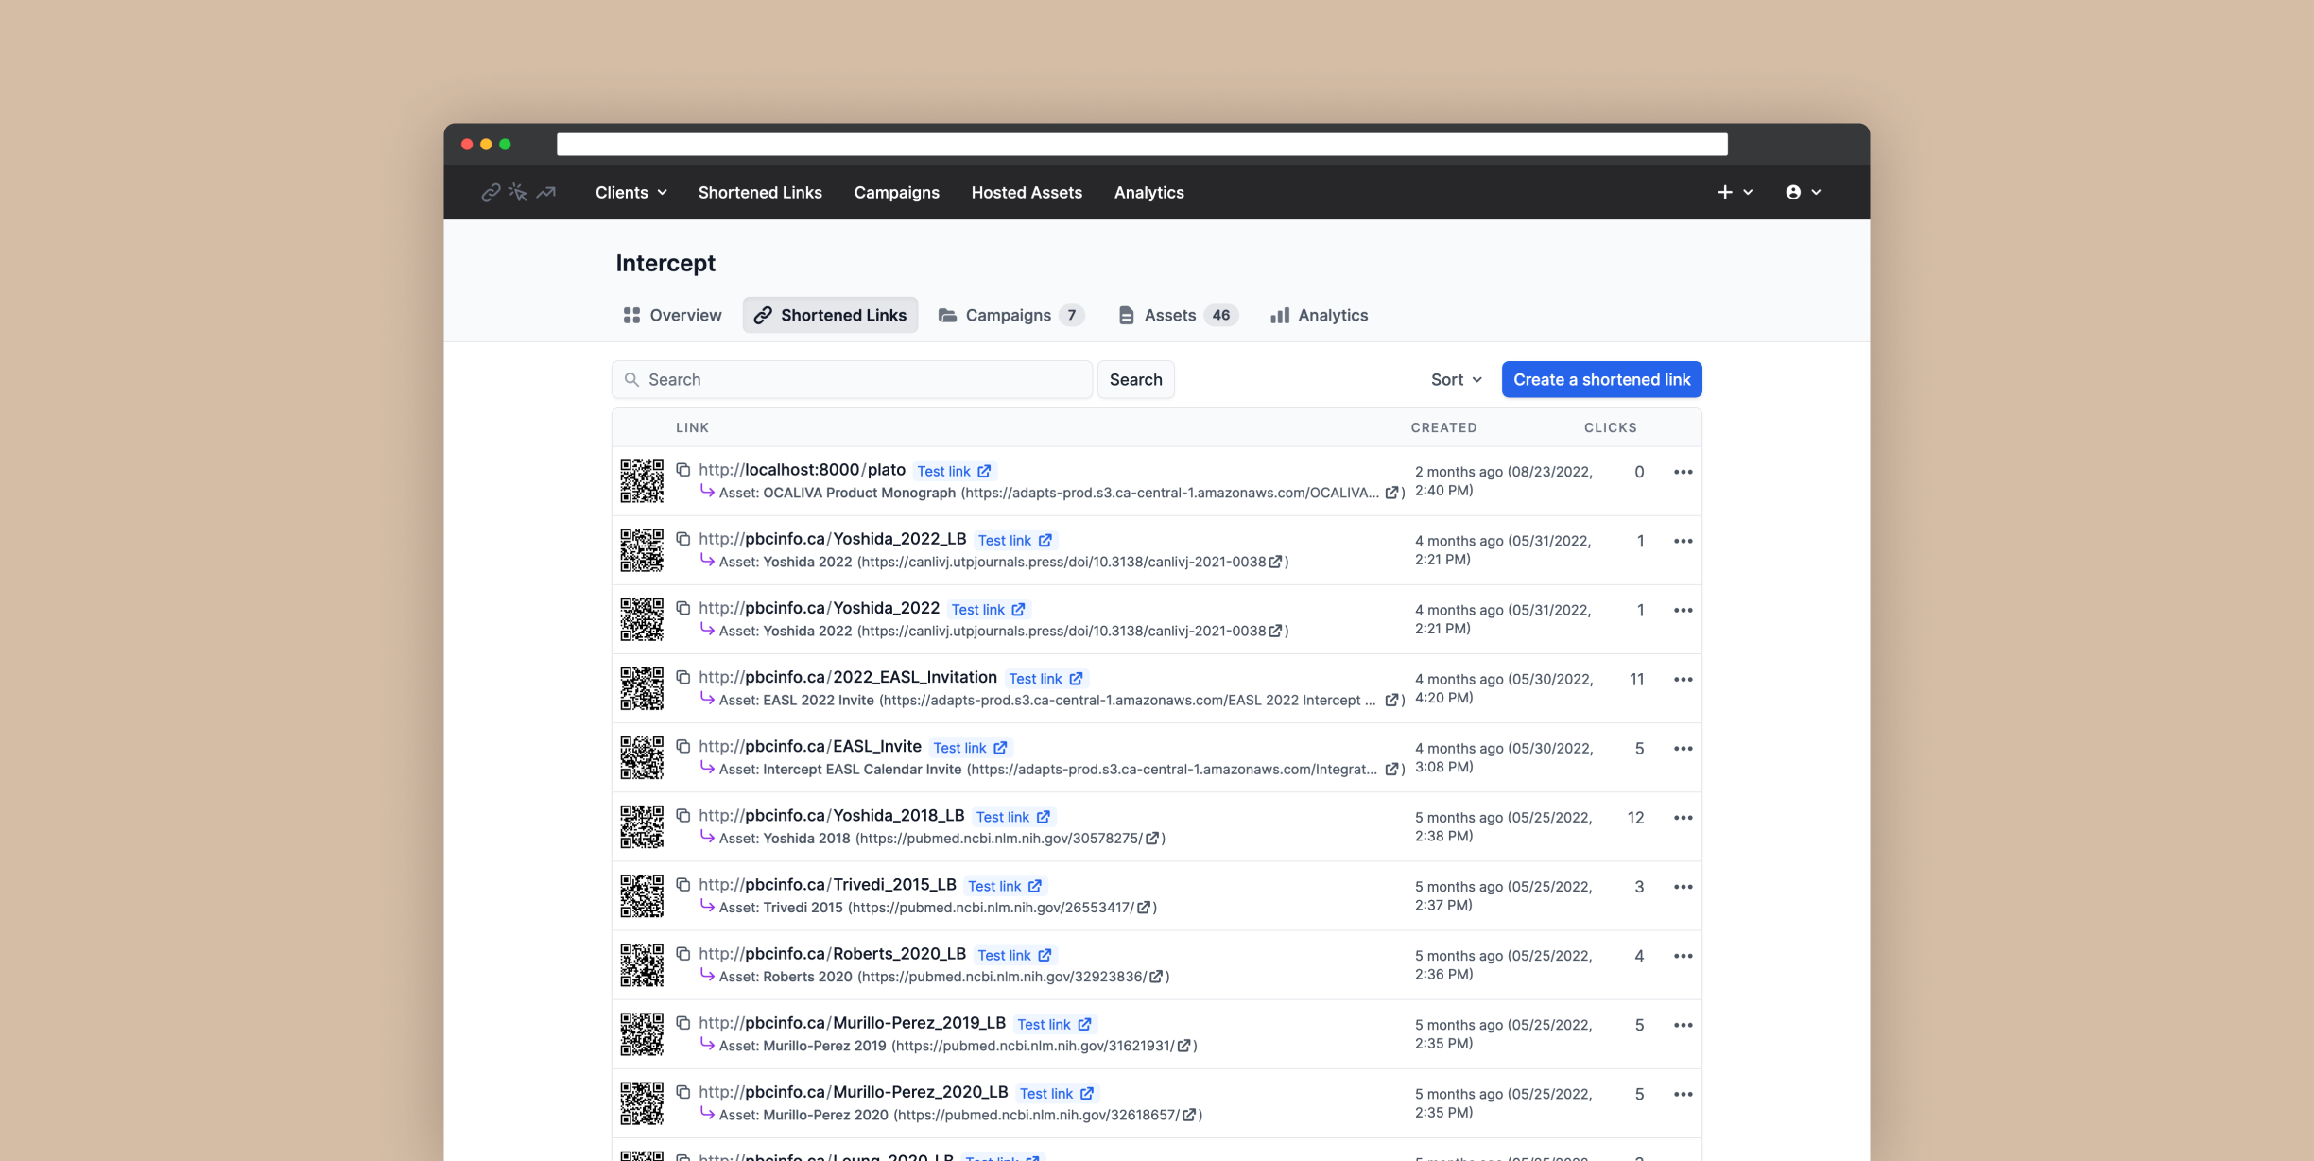Open the pbcinfo.ca/2022_EASL_Invitation URL
Screen dimensions: 2314x1161
[x=848, y=677]
